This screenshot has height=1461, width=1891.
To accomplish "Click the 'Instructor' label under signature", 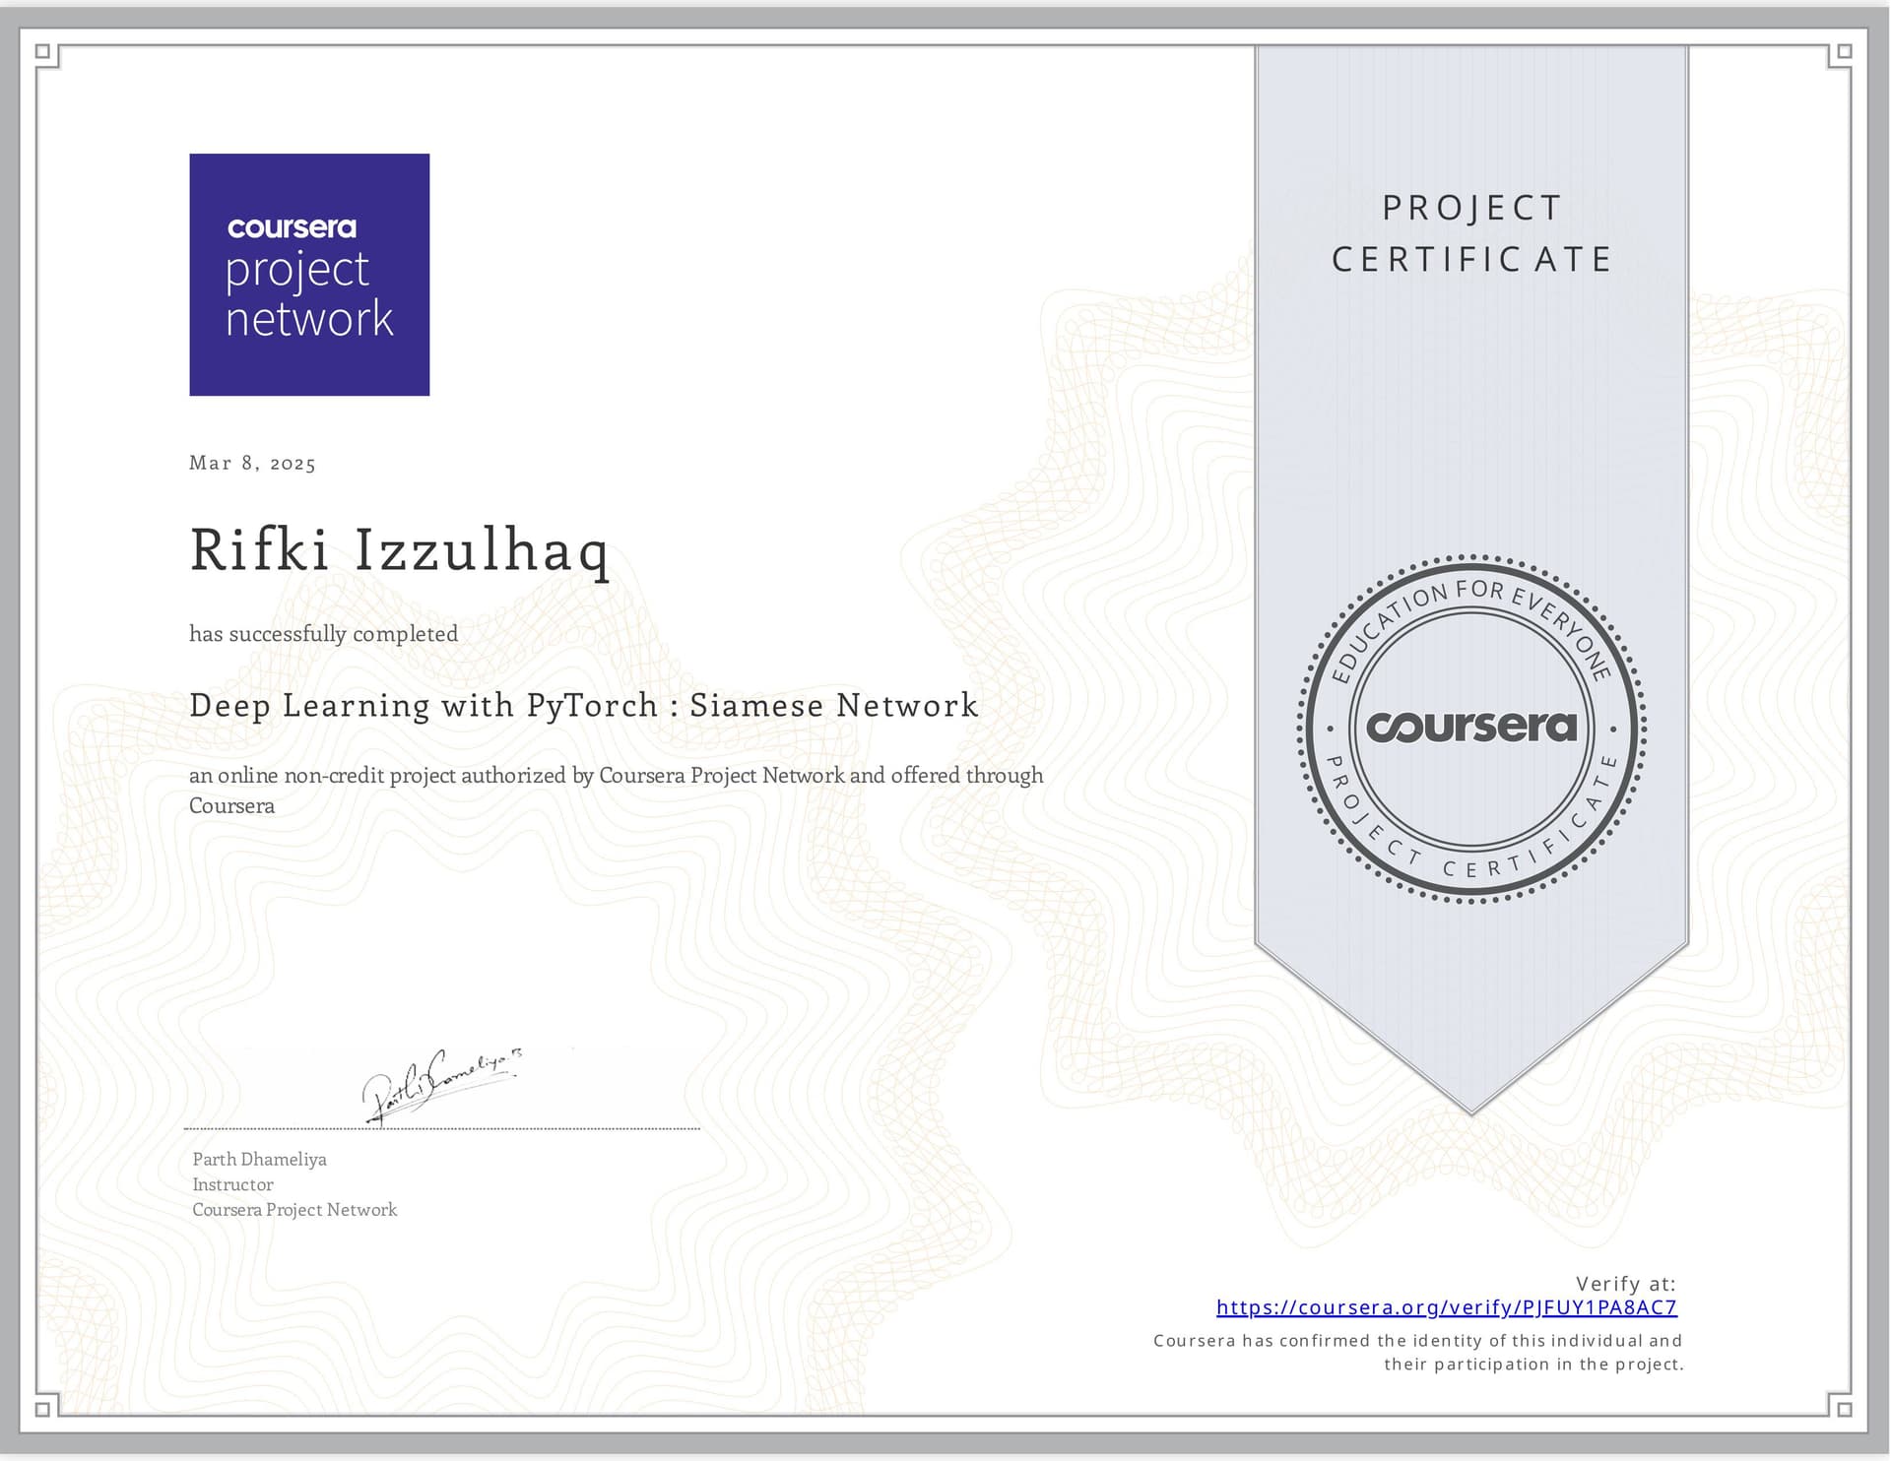I will click(x=232, y=1184).
